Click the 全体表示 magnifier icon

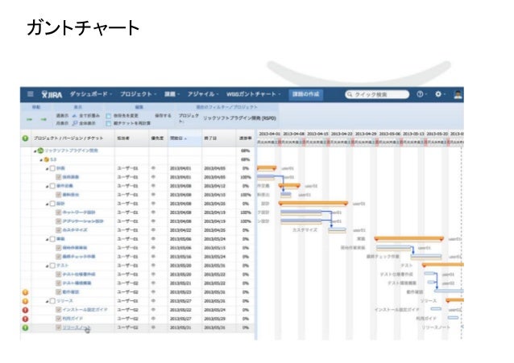point(75,123)
